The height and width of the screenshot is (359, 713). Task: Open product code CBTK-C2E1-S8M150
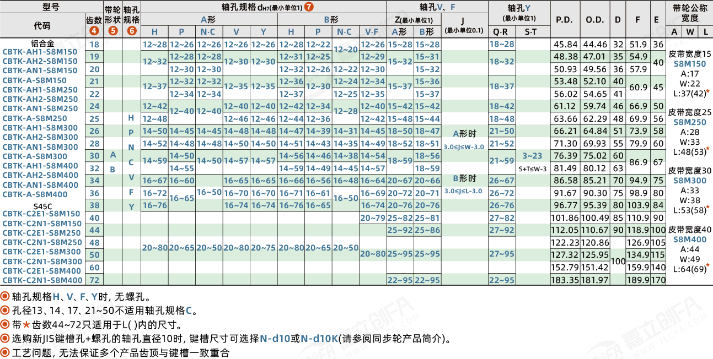(41, 214)
